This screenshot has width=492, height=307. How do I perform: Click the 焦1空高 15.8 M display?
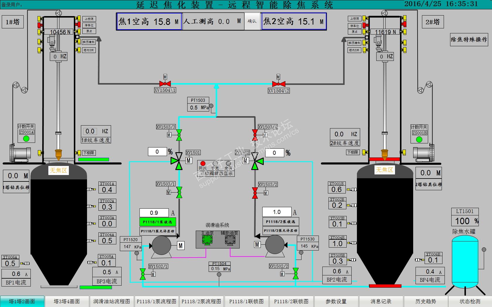point(149,21)
